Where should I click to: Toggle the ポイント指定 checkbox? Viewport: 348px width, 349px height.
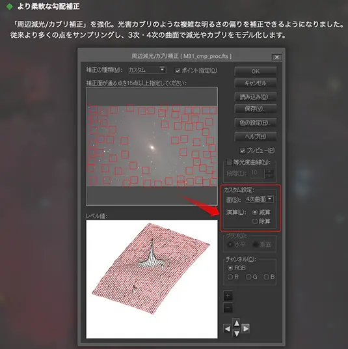(x=178, y=71)
